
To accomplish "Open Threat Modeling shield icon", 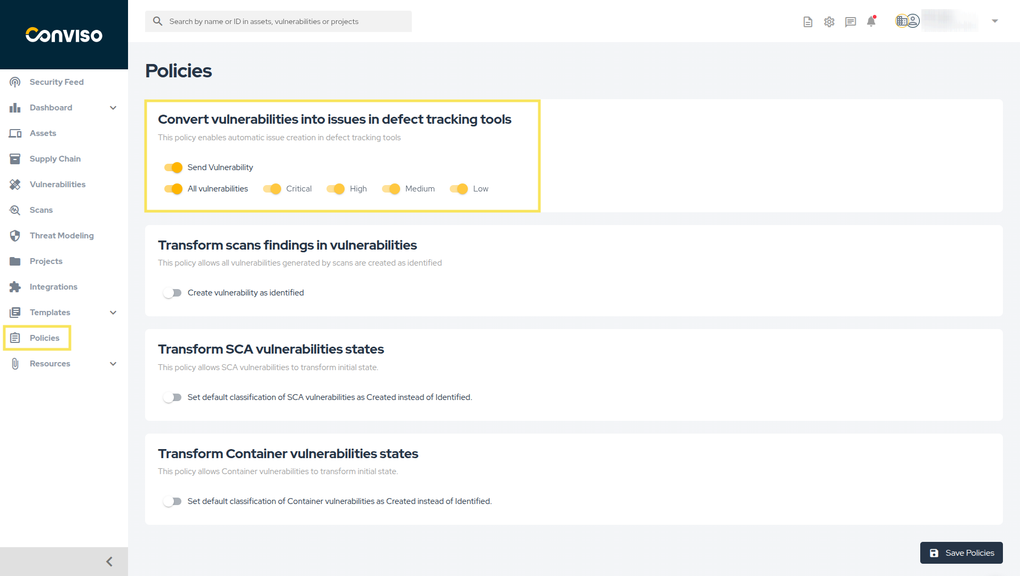I will 15,236.
